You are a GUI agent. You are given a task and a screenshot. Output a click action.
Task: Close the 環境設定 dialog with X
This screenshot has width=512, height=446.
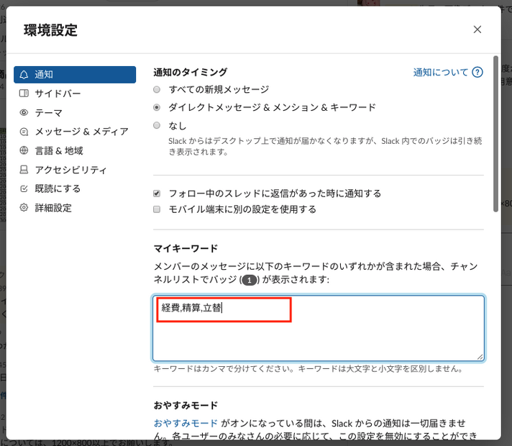pyautogui.click(x=477, y=29)
